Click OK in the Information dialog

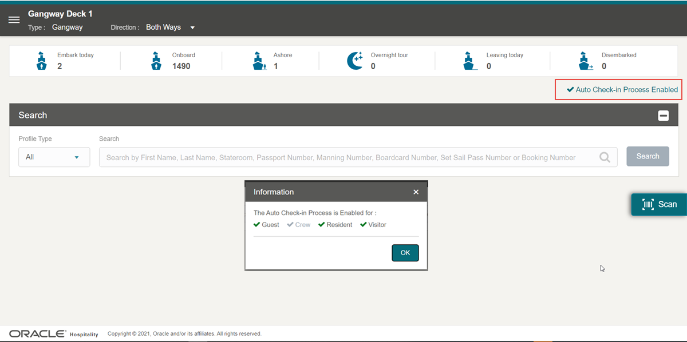tap(405, 253)
